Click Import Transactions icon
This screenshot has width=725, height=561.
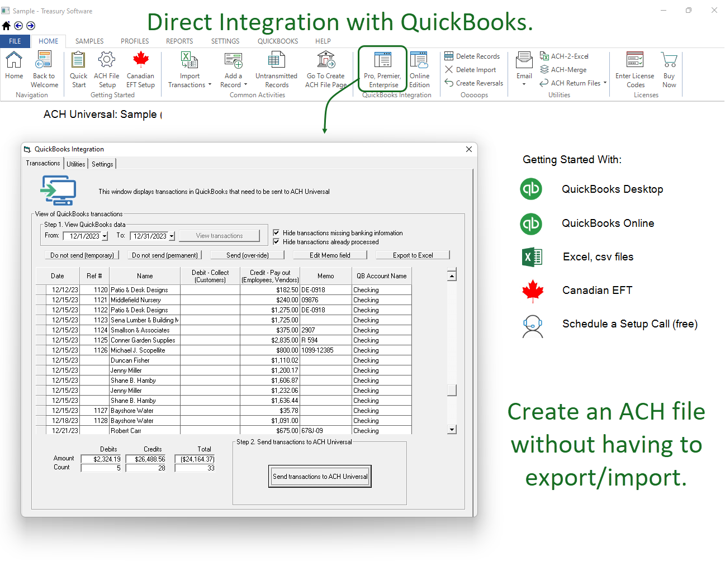tap(189, 60)
